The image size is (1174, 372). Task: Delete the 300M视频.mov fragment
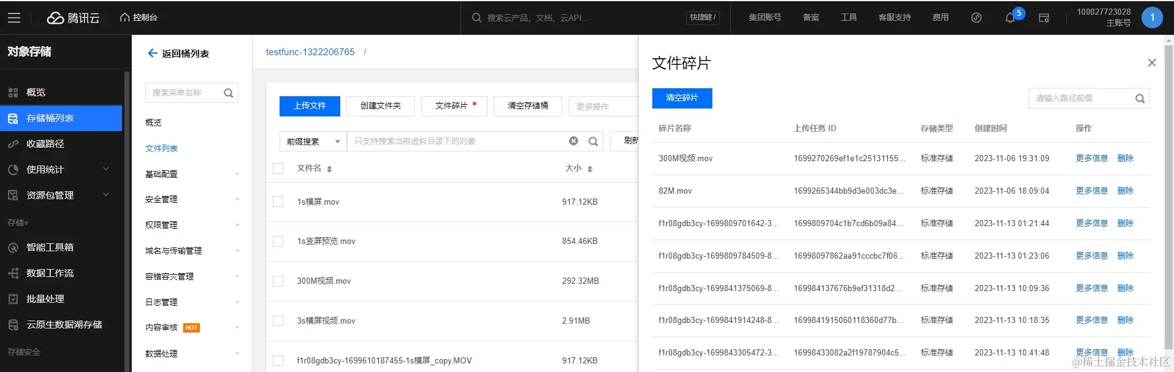[1126, 158]
